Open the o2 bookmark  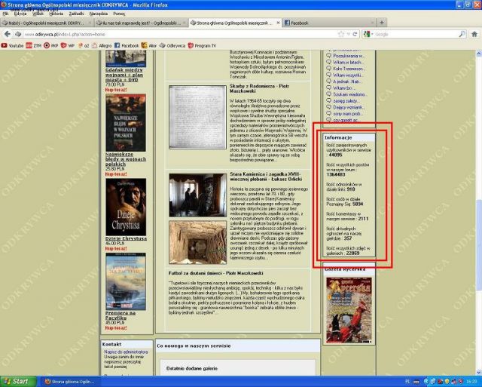[84, 45]
